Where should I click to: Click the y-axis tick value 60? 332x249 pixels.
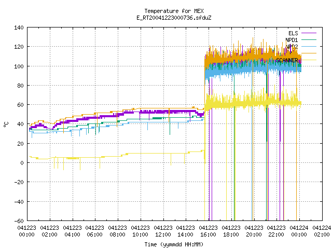click(20, 105)
